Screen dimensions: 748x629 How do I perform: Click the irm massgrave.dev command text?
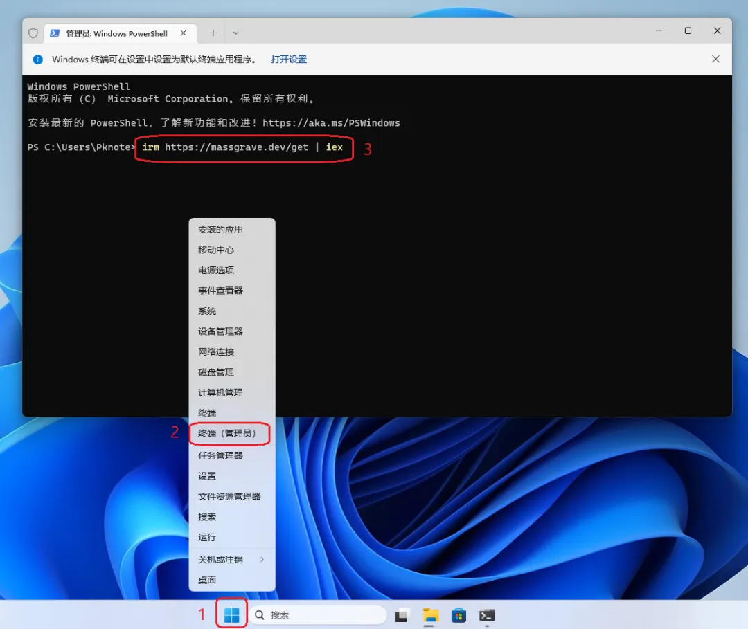pyautogui.click(x=242, y=147)
